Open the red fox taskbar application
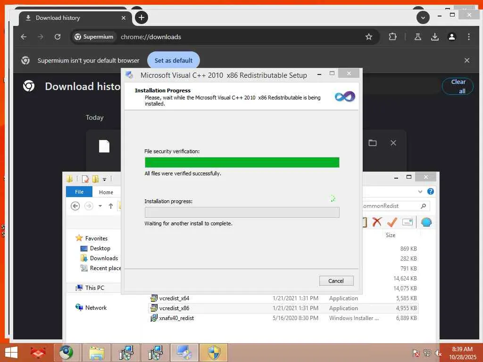Viewport: 483px width, 362px height. point(38,353)
